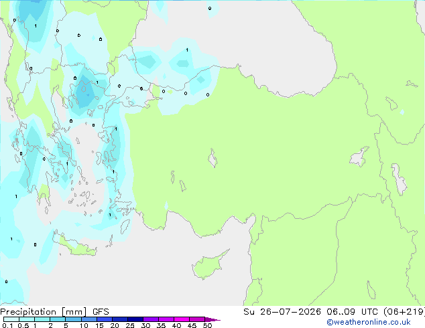Choose the 20–25 mm legend swatch
425x328 pixels.
pos(120,319)
